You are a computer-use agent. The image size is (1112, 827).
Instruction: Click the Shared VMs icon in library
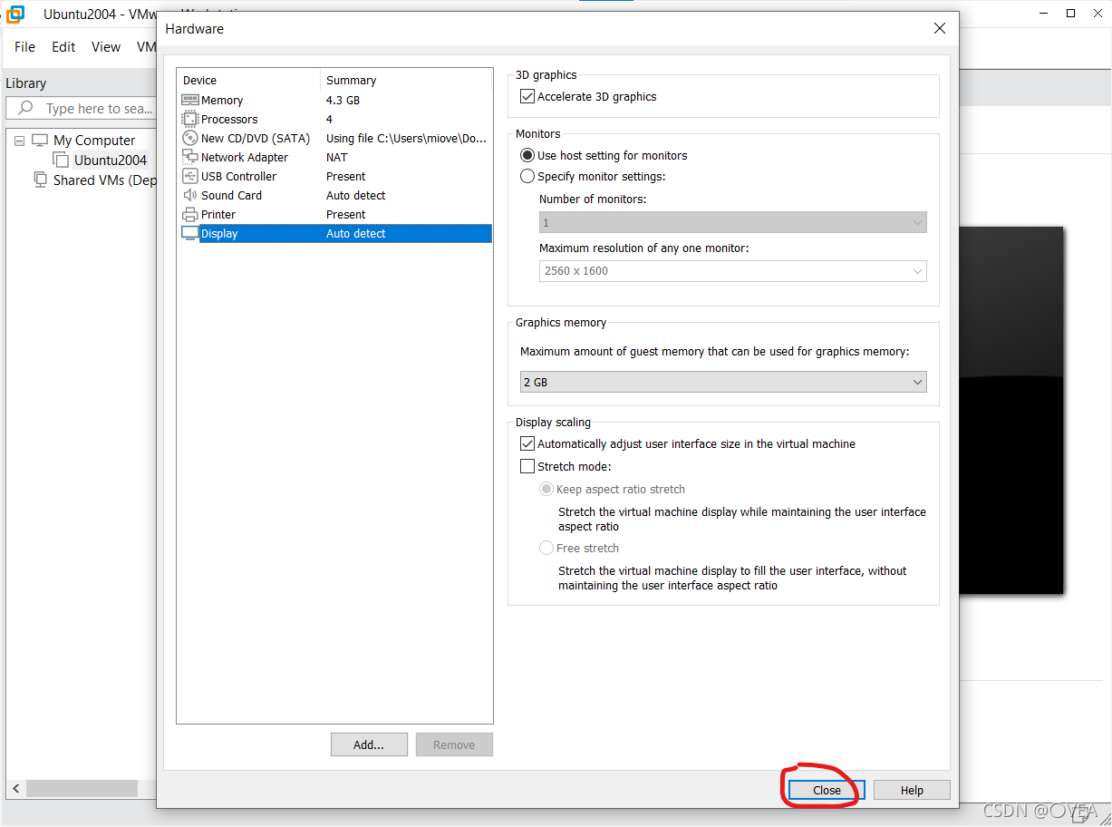pyautogui.click(x=41, y=180)
